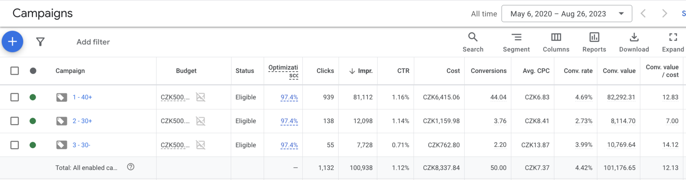686x180 pixels.
Task: Open Search in the table toolbar
Action: (473, 42)
